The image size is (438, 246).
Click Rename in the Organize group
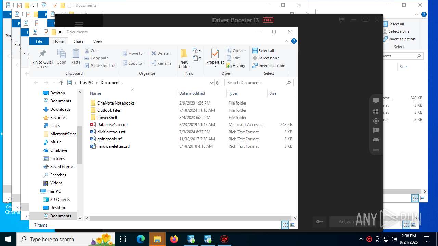pos(162,63)
